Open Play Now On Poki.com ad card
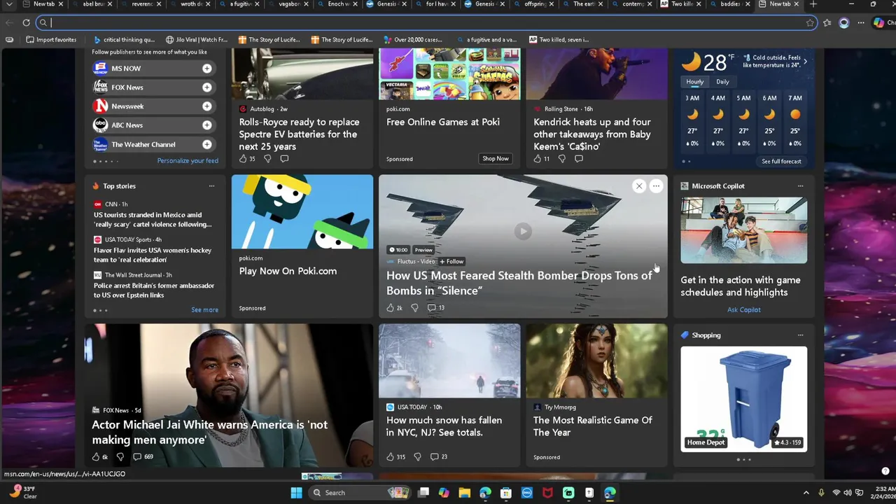The image size is (896, 504). pyautogui.click(x=302, y=245)
